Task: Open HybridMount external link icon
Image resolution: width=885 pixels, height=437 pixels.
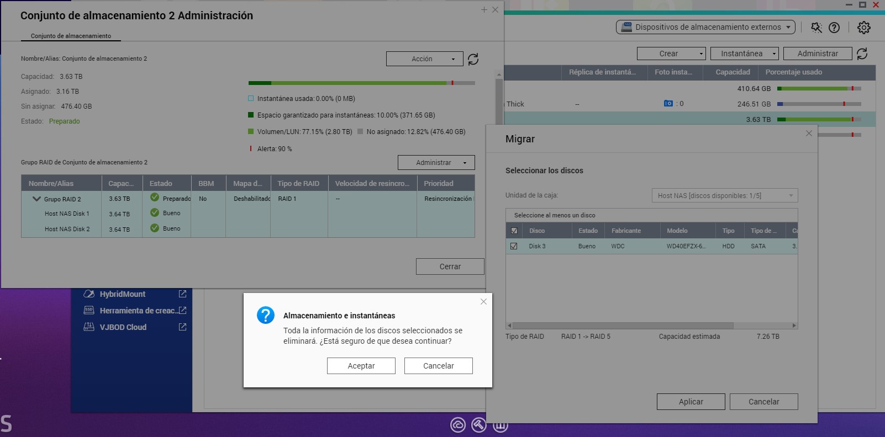Action: click(182, 294)
